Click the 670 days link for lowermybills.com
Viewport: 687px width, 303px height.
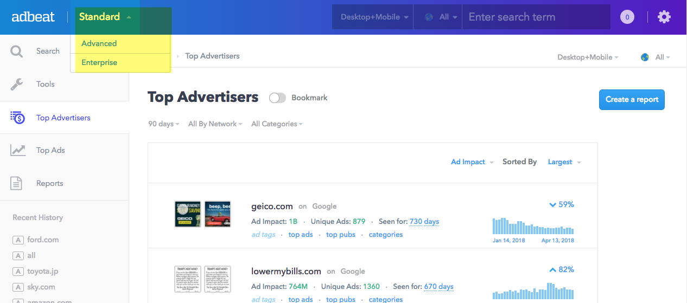pyautogui.click(x=439, y=287)
